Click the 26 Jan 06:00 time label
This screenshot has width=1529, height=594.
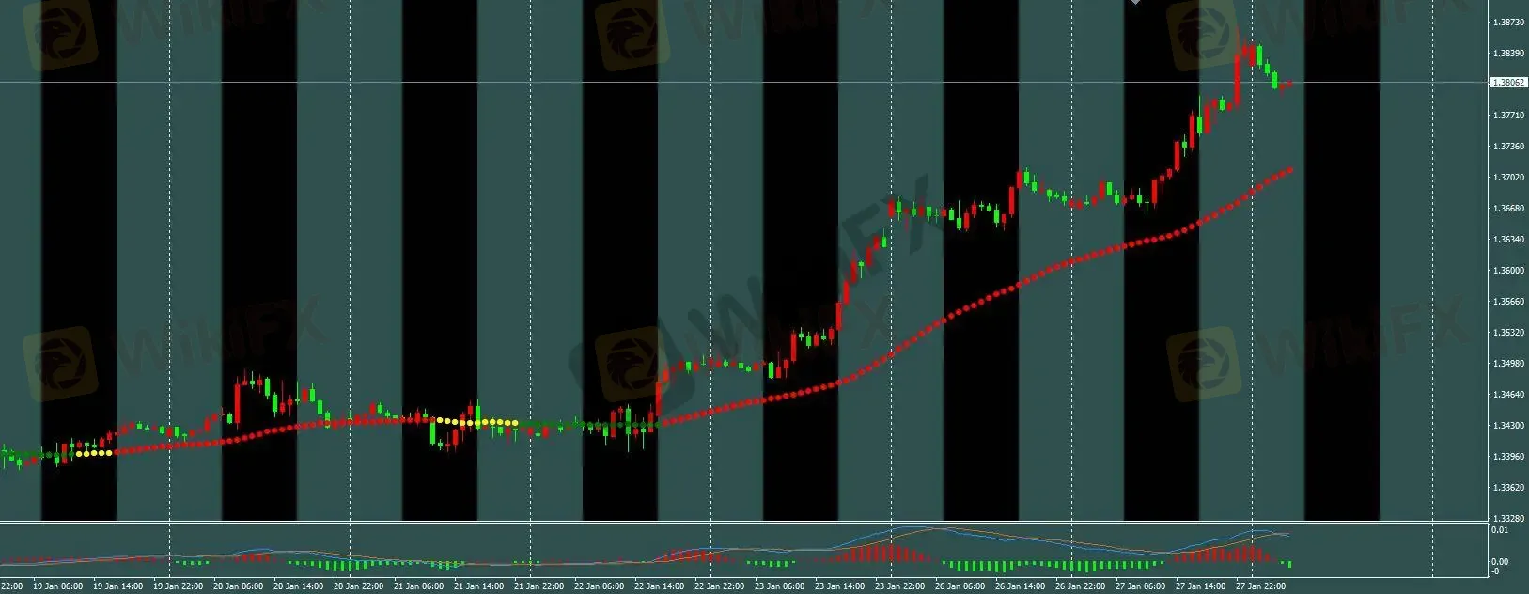click(960, 586)
